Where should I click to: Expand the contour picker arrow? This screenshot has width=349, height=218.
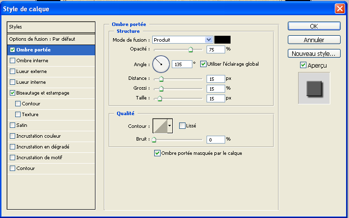coord(170,126)
